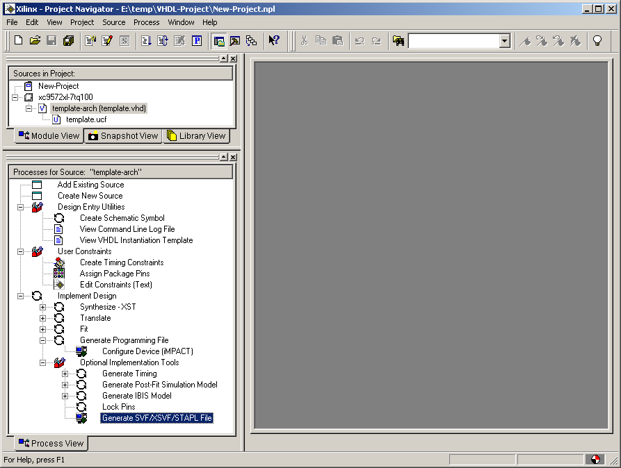This screenshot has width=621, height=468.
Task: Toggle the hierarchy boxes panel button in toolbar
Action: (x=251, y=40)
